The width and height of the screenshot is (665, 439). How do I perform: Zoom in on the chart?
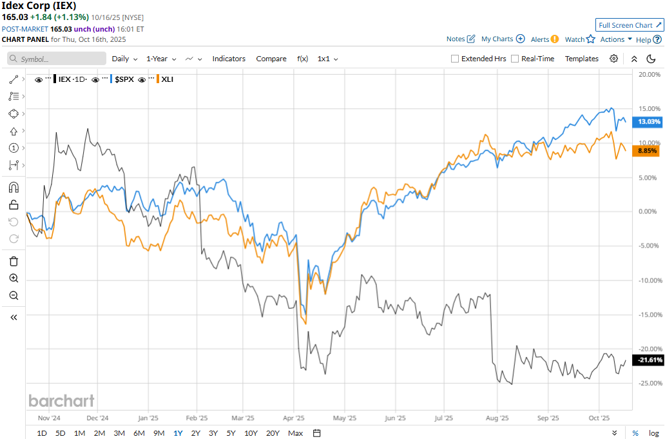pos(14,278)
